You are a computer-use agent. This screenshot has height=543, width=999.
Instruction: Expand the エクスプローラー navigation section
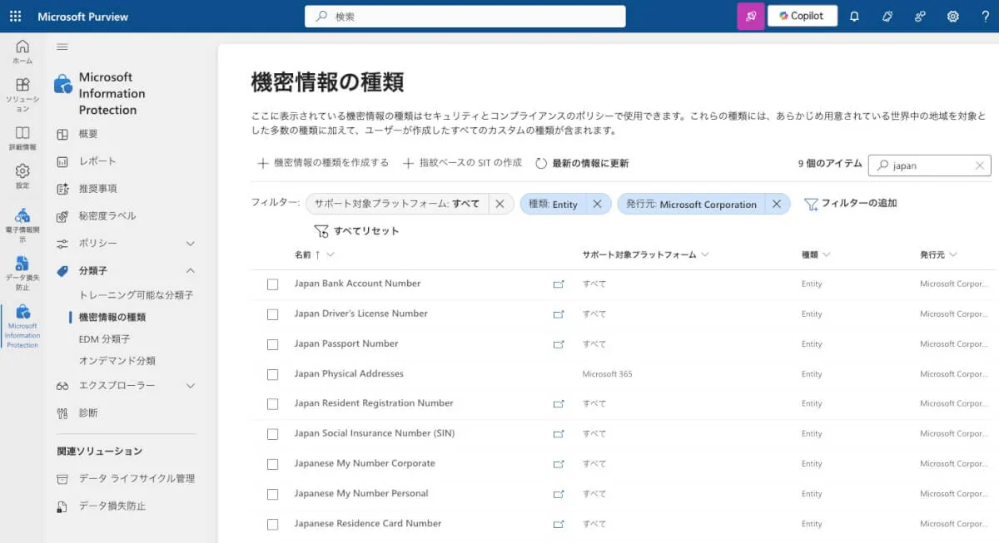tap(190, 386)
